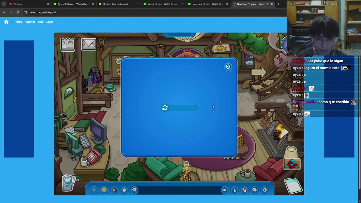The width and height of the screenshot is (361, 203).
Task: View site information icon
Action: tap(26, 12)
